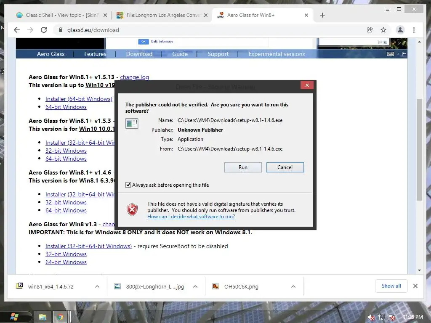Click 32-bit Windows link under v1.5.3

point(66,151)
